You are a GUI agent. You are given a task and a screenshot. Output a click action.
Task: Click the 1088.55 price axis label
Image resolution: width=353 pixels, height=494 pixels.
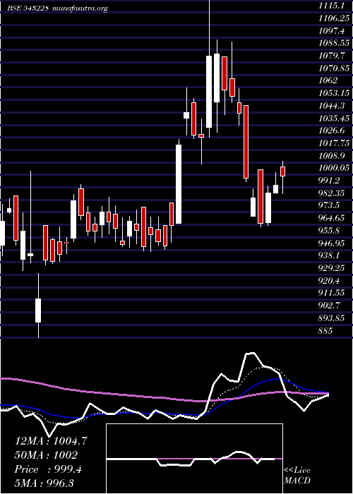point(334,44)
